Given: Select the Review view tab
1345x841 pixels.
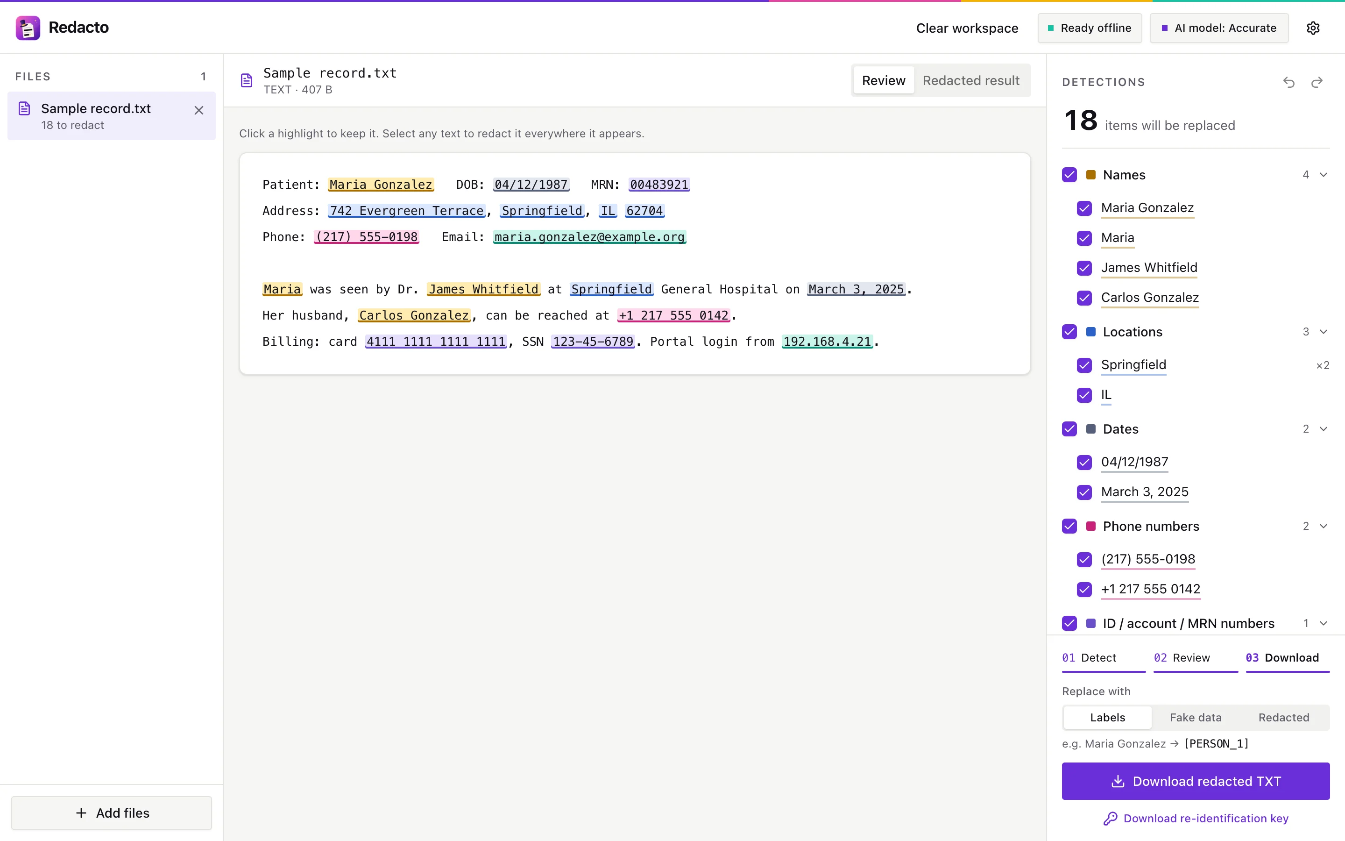Looking at the screenshot, I should (x=883, y=81).
